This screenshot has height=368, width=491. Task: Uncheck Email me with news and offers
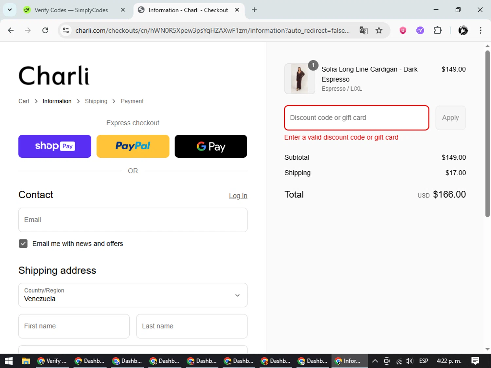(x=23, y=243)
